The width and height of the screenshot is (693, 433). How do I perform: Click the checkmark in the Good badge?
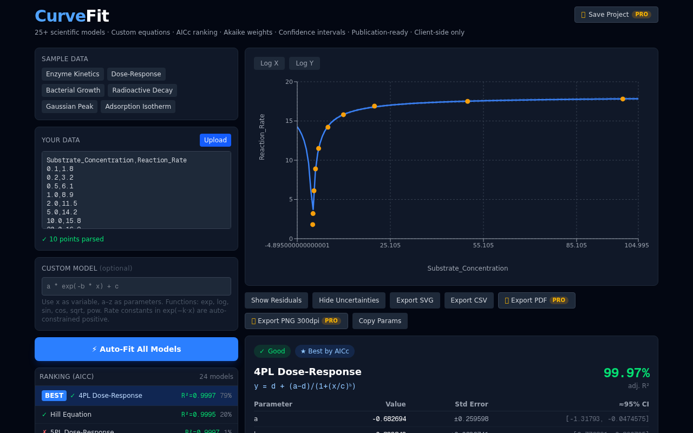261,351
